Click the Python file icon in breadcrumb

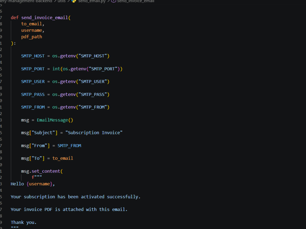tap(74, 1)
